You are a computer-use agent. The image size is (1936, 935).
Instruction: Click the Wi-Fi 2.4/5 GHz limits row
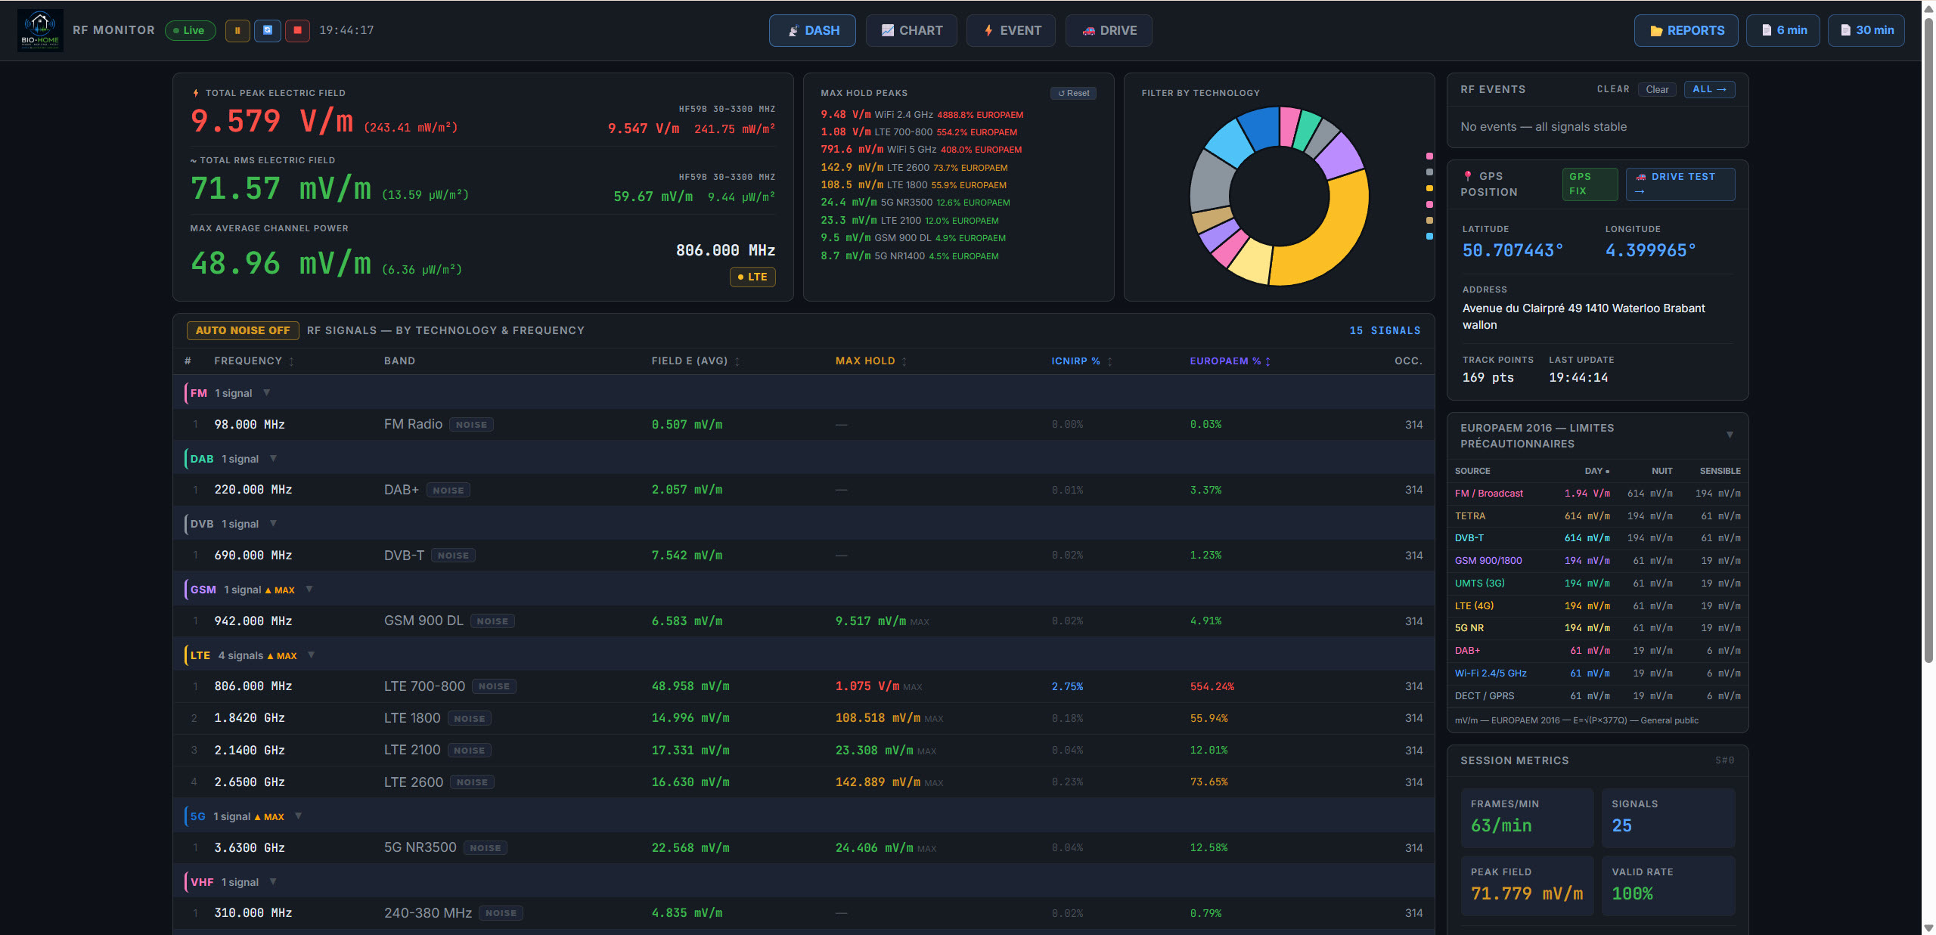[1597, 673]
